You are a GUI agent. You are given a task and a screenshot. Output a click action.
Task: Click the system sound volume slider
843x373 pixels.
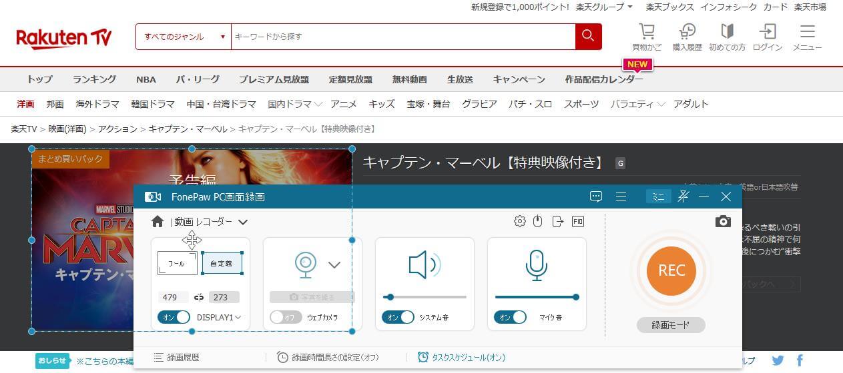425,297
